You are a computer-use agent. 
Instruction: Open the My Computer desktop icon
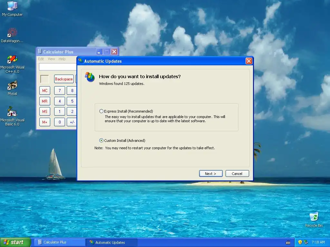12,8
